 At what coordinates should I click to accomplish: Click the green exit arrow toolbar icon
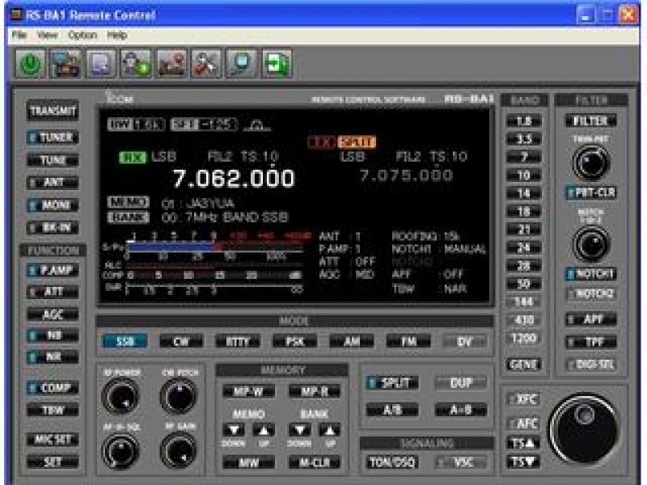click(277, 64)
